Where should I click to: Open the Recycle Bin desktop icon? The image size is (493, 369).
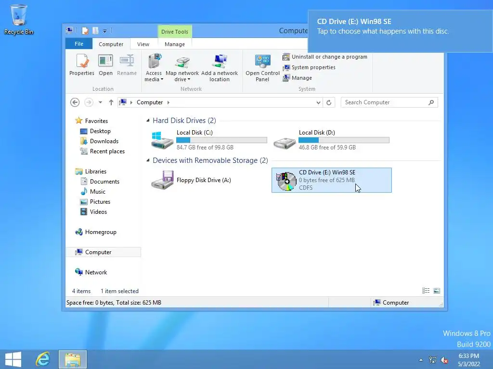pos(19,19)
